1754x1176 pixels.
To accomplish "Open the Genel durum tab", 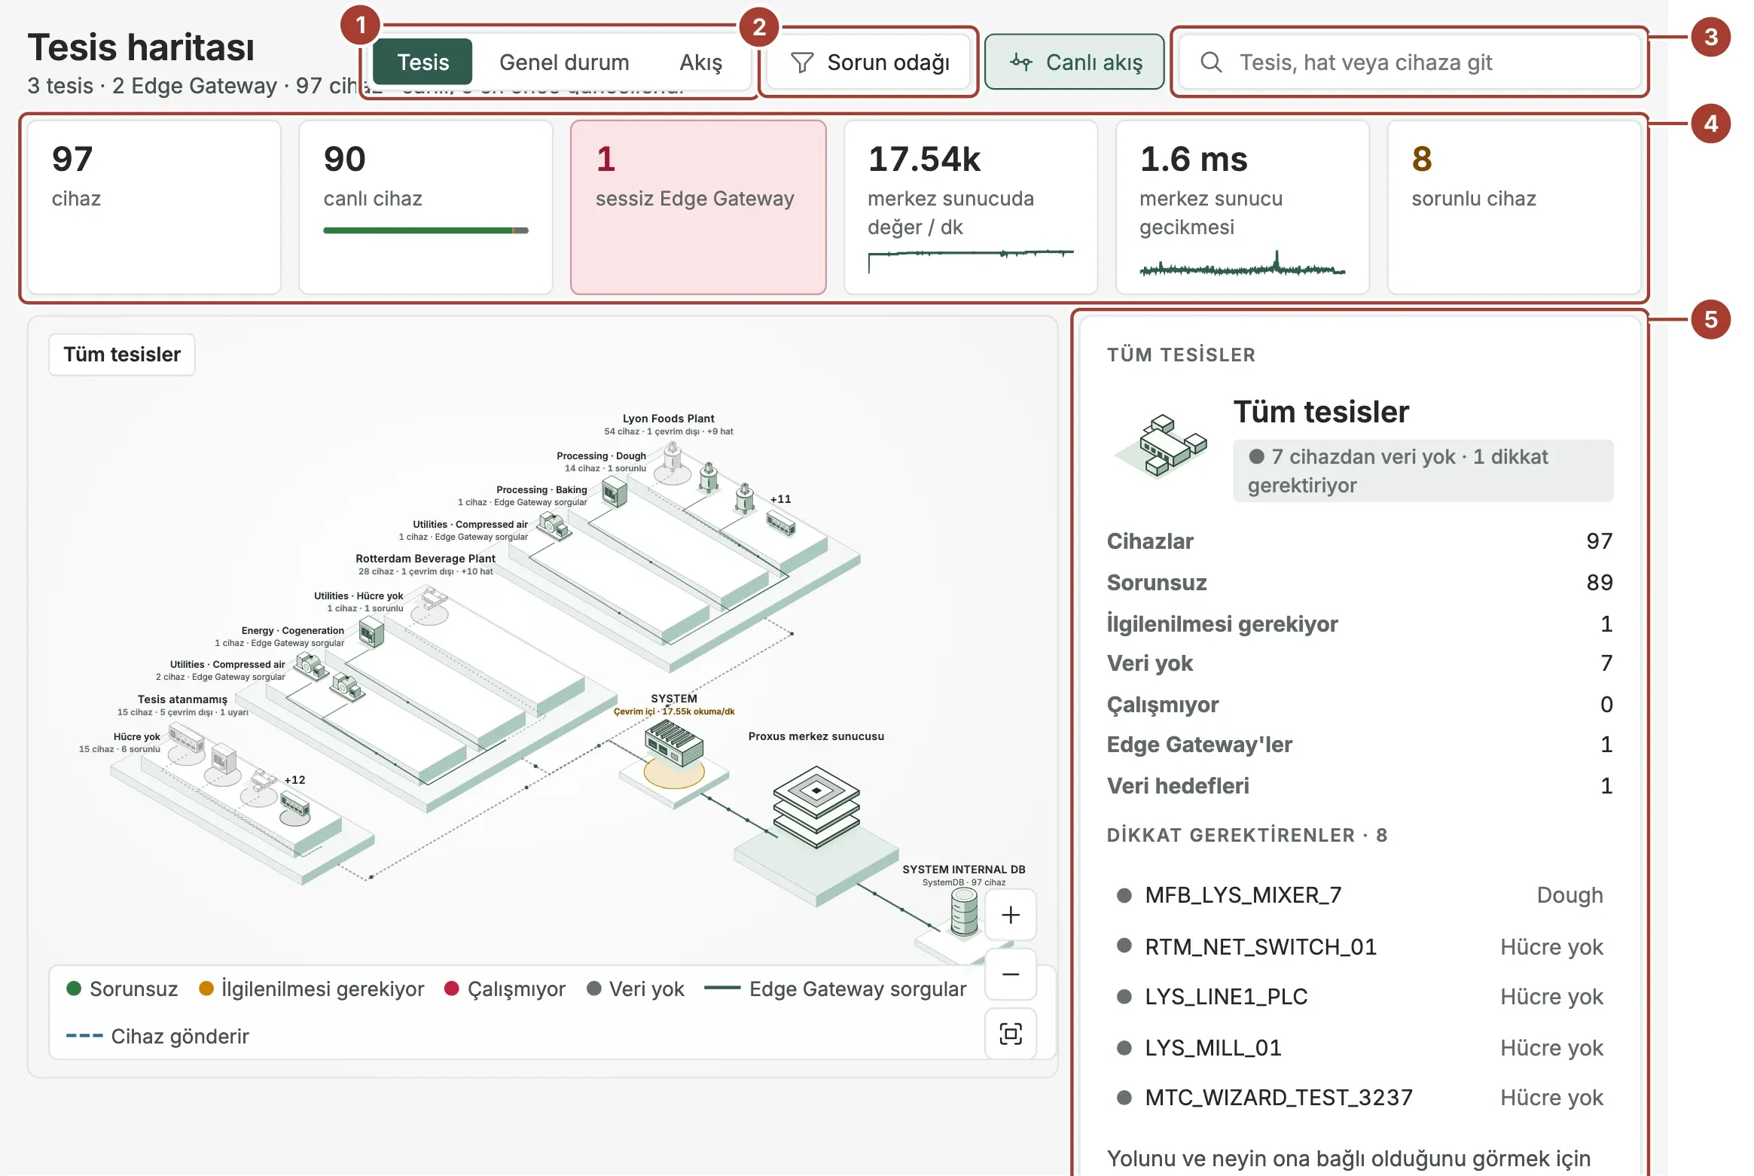I will click(564, 62).
